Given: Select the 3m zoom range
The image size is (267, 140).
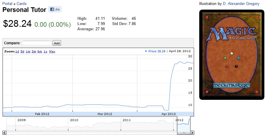Looking at the screenshot, I should [x=34, y=52].
